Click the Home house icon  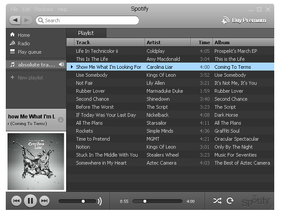click(12, 35)
